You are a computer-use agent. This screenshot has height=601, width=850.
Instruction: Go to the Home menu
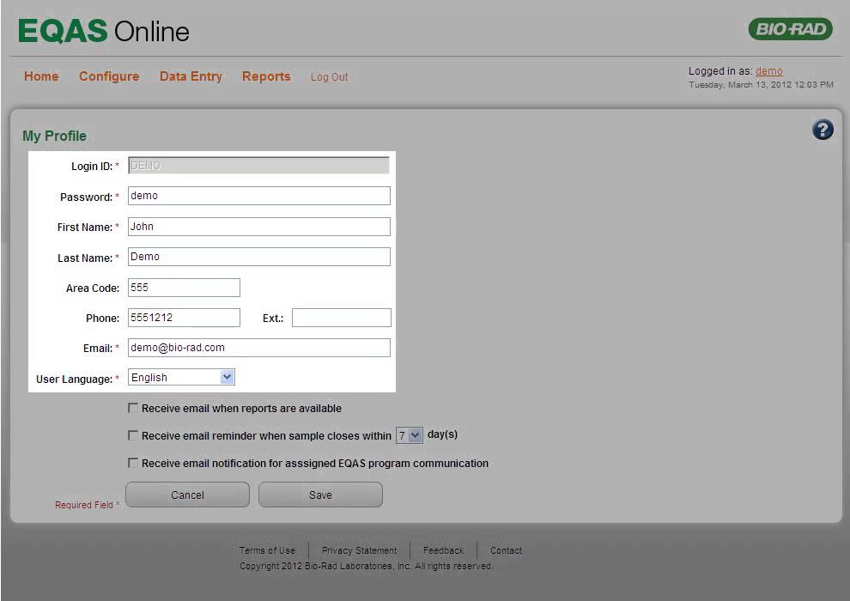[x=41, y=76]
